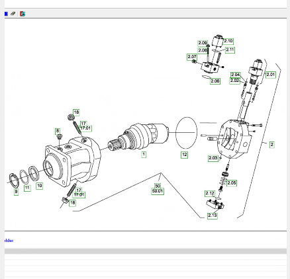The image size is (290, 279).
Task: Click the splined rotary group drawing
Action: pyautogui.click(x=138, y=138)
